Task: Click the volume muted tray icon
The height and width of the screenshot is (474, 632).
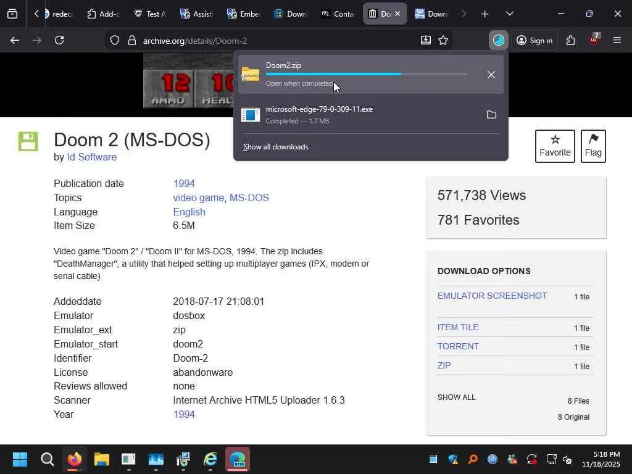Action: coord(567,459)
